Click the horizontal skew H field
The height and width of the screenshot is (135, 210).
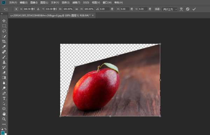click(125, 9)
